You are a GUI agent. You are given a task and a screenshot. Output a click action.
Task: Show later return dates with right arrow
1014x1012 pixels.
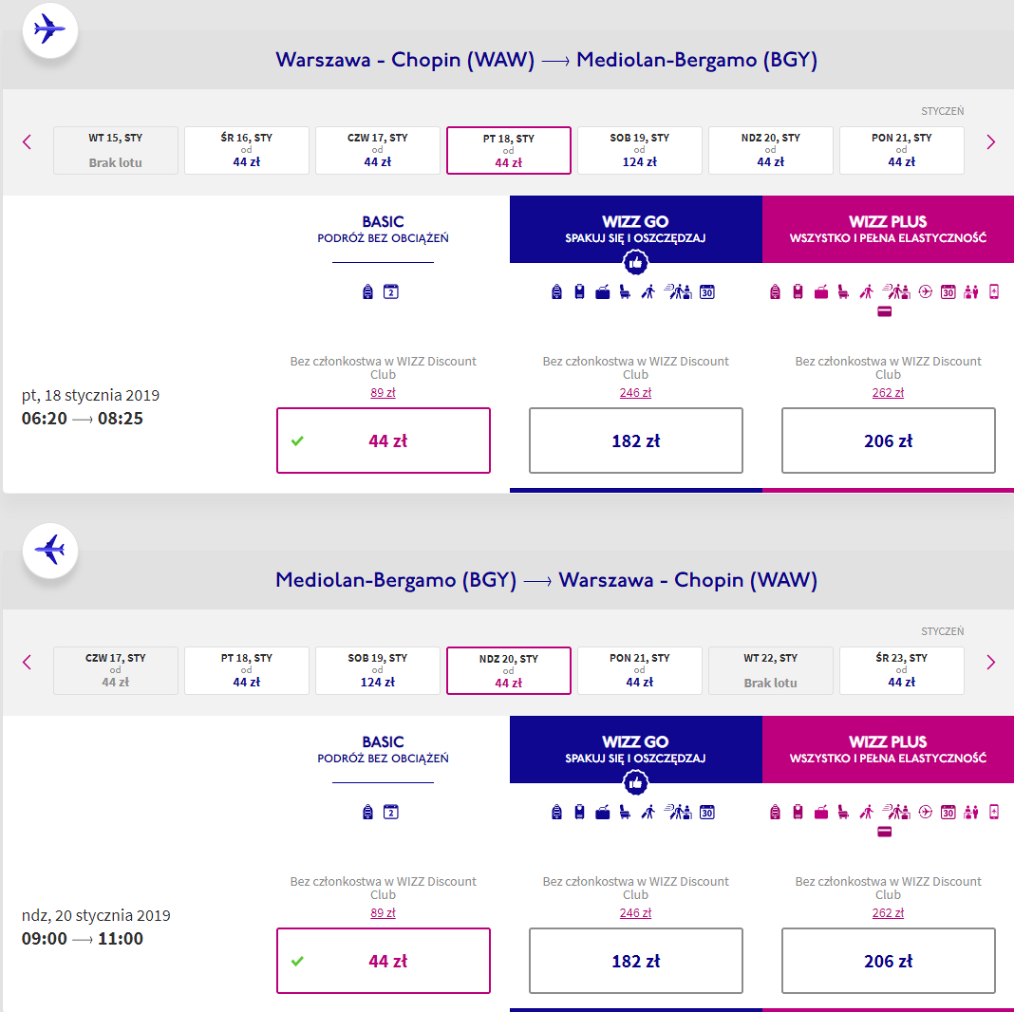[x=990, y=662]
